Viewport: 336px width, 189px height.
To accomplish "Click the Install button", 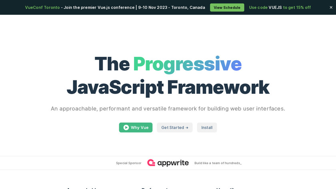I will click(207, 127).
